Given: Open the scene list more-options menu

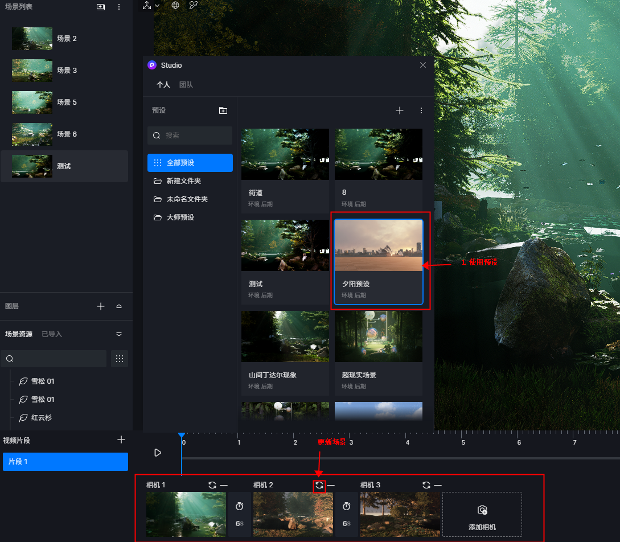Looking at the screenshot, I should [119, 7].
